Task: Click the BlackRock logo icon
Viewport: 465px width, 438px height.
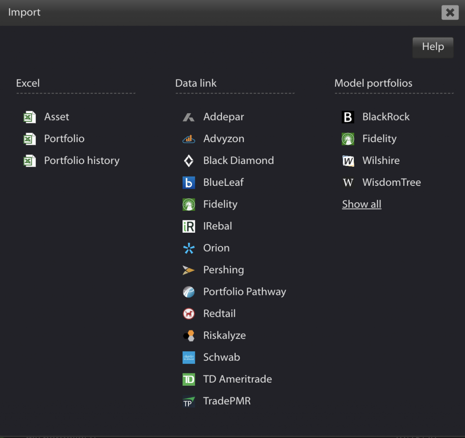Action: point(348,117)
